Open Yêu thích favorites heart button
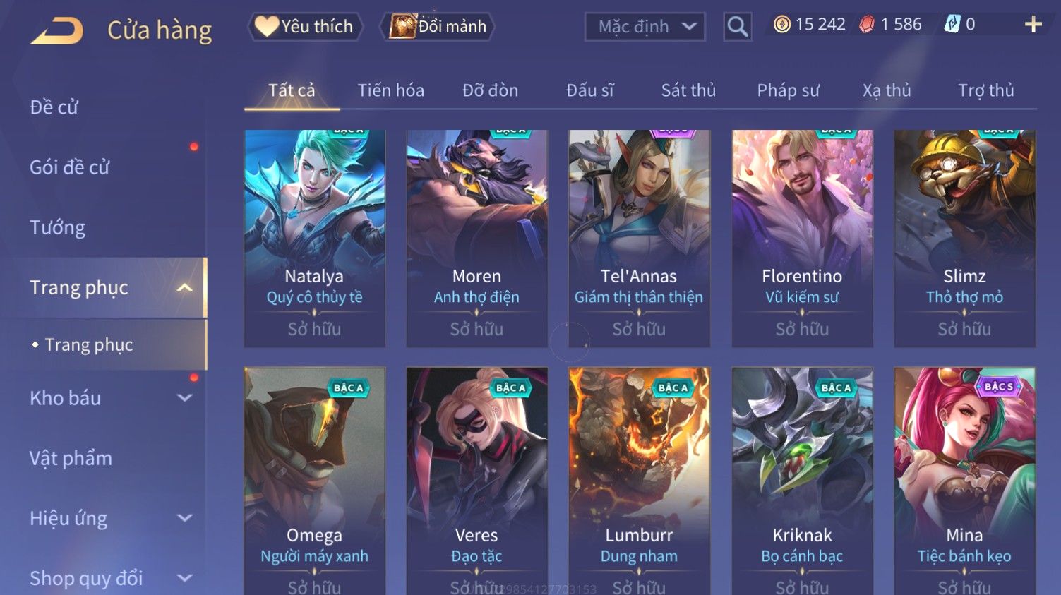This screenshot has height=595, width=1061. [x=305, y=27]
